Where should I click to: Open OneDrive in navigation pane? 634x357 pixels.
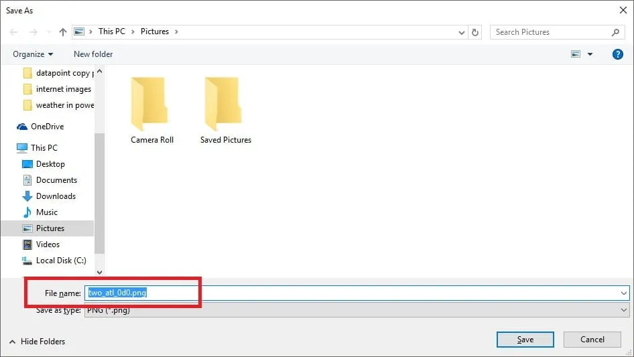[x=40, y=127]
